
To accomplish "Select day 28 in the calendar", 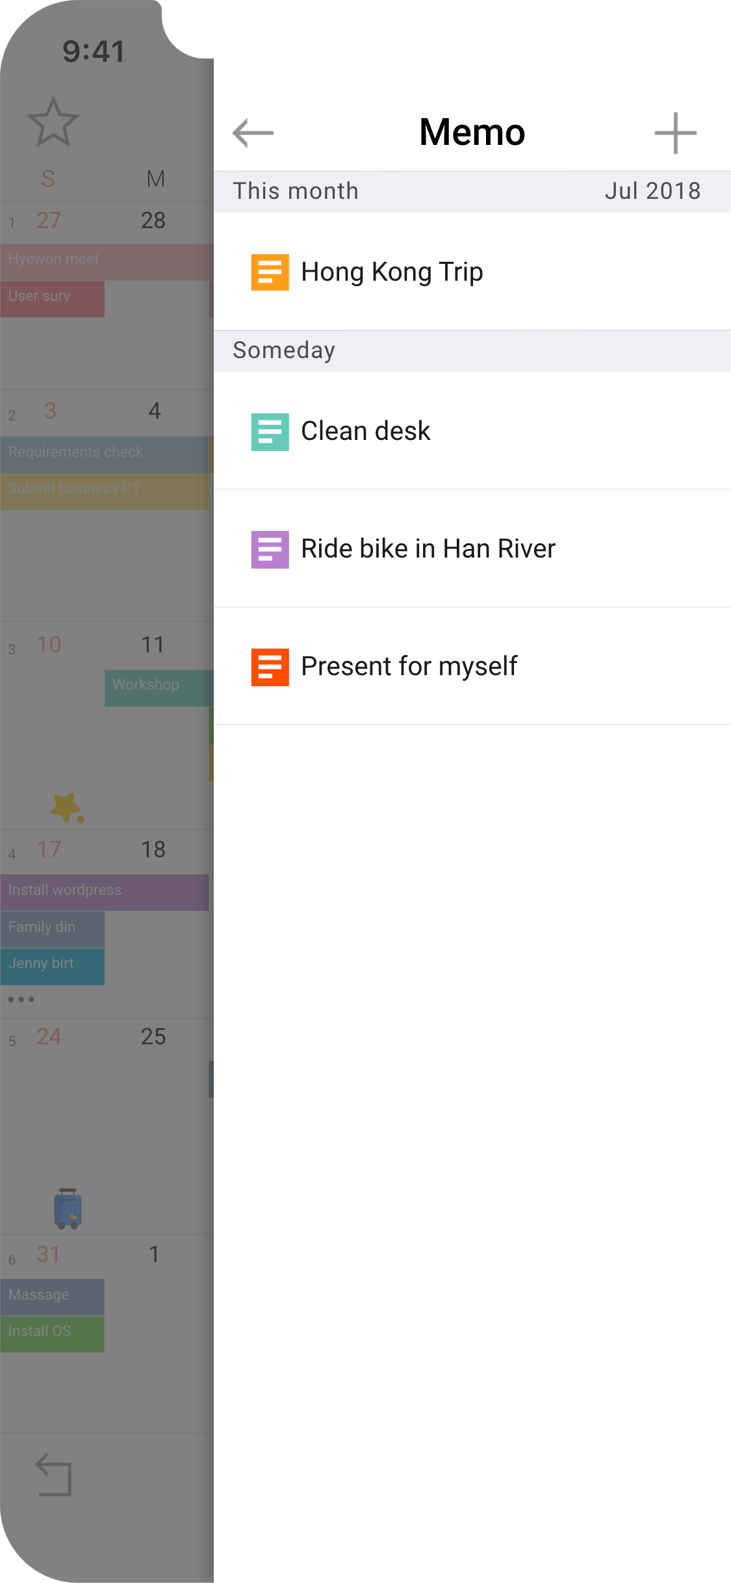I will [153, 221].
